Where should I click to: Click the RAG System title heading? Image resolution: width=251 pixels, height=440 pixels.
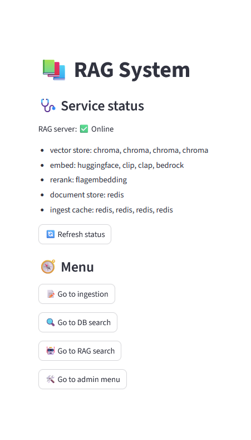(132, 70)
